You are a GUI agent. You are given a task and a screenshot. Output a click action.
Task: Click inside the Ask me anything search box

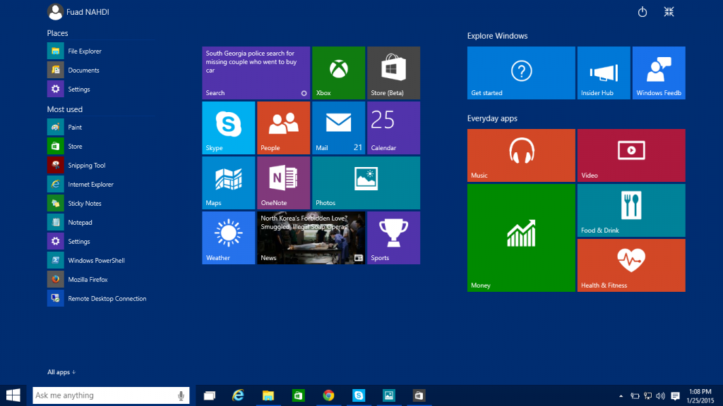(x=106, y=395)
